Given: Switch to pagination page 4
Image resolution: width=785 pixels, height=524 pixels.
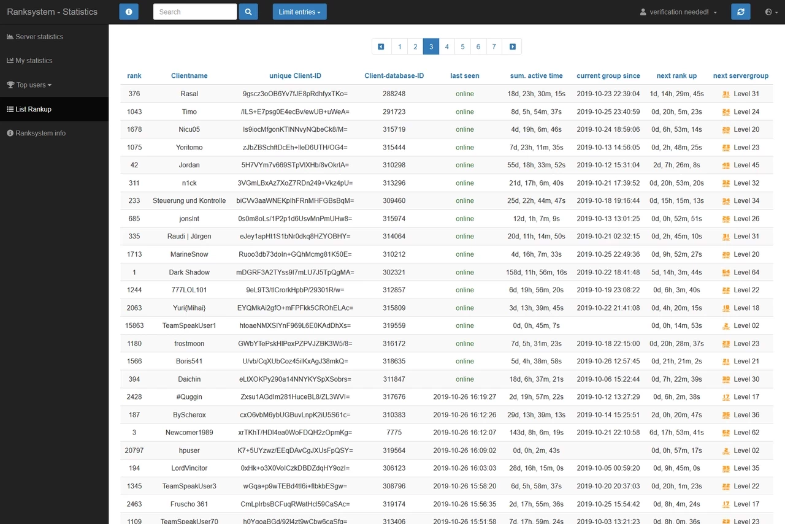Looking at the screenshot, I should click(447, 46).
